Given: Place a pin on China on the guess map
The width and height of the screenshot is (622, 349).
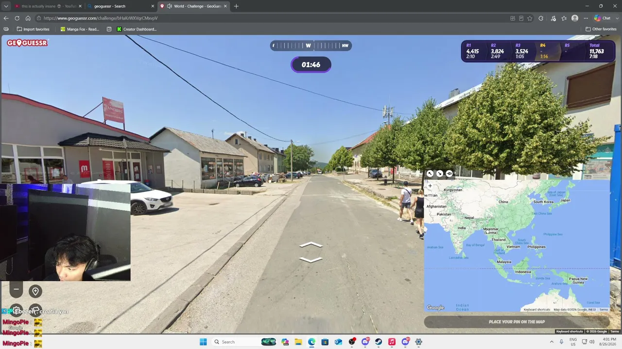Looking at the screenshot, I should [x=503, y=202].
